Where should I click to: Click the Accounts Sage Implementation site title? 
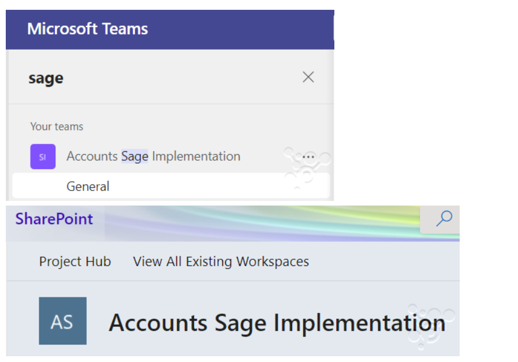[x=277, y=323]
